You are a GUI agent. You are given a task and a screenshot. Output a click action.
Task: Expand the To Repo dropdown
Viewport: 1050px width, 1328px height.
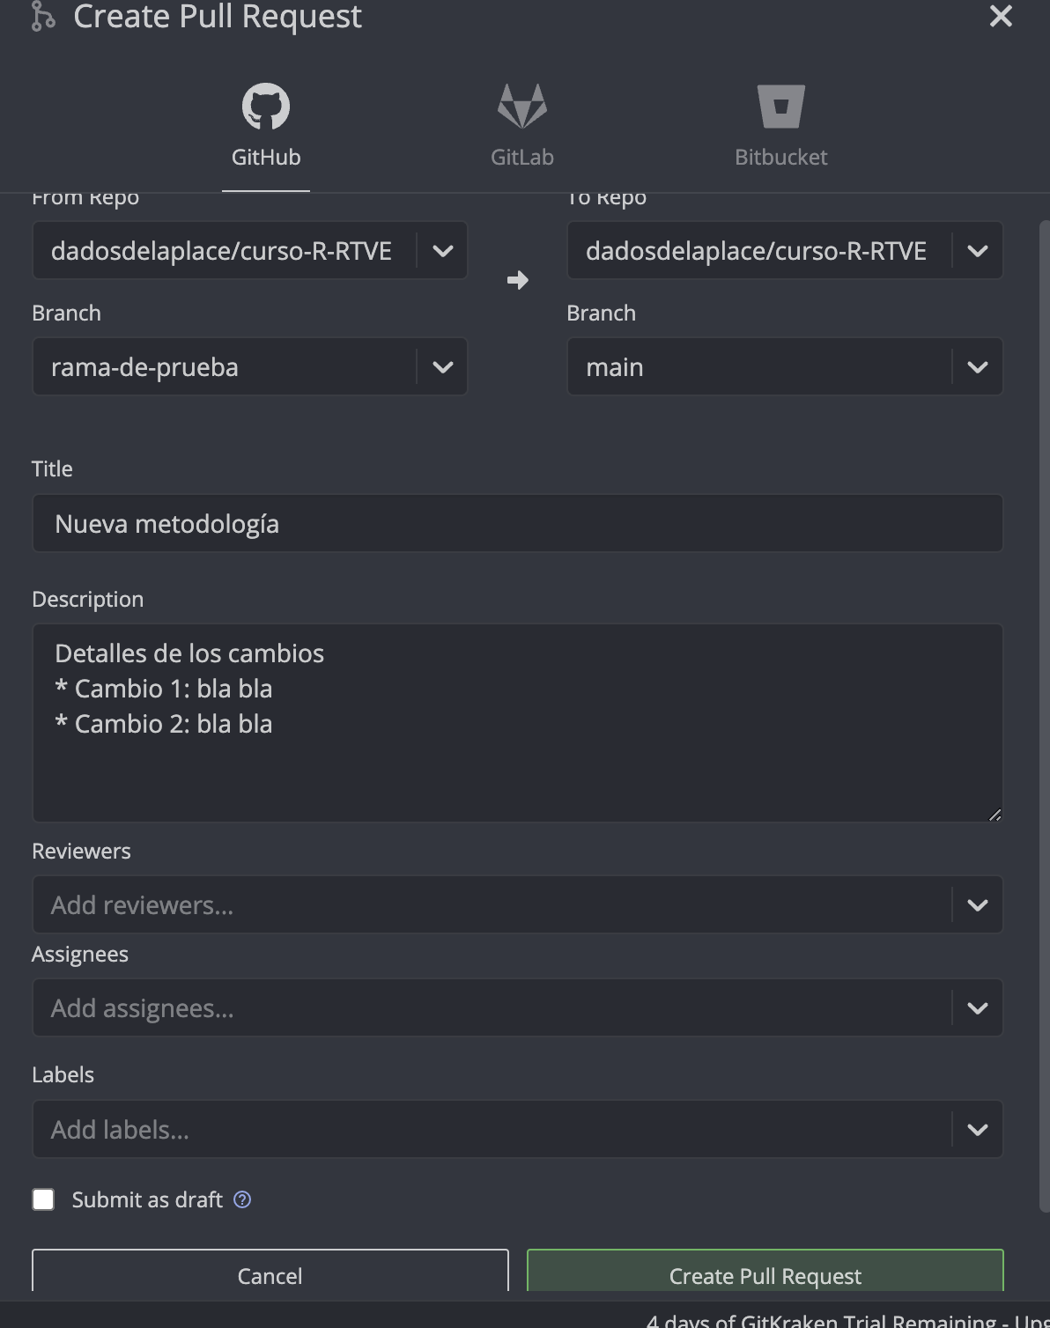click(977, 251)
